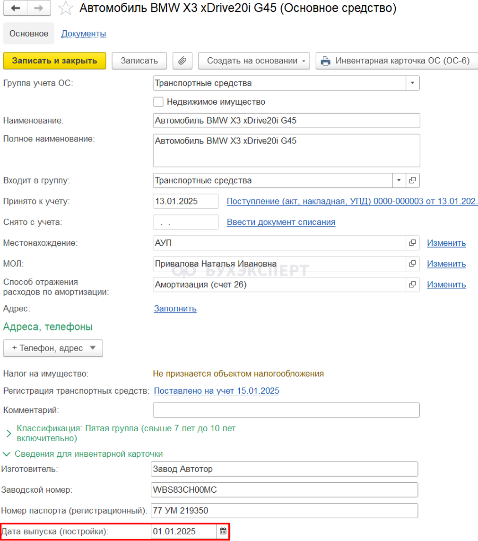Click the Дата выпуска date field 01.01.2025
Viewport: 478px width, 541px height.
click(x=184, y=532)
